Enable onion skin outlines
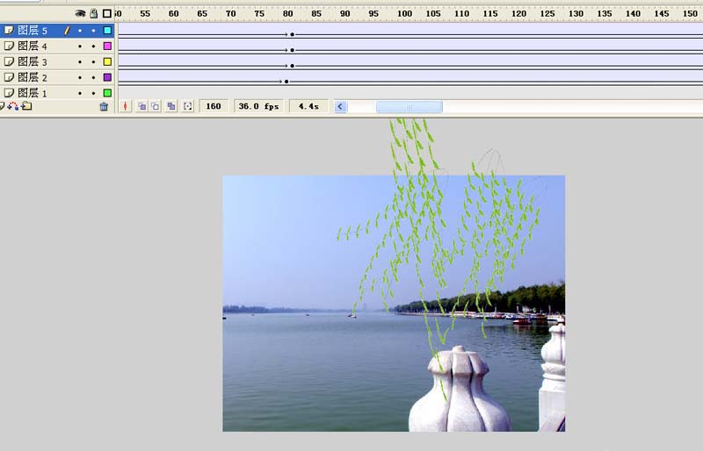 point(156,106)
